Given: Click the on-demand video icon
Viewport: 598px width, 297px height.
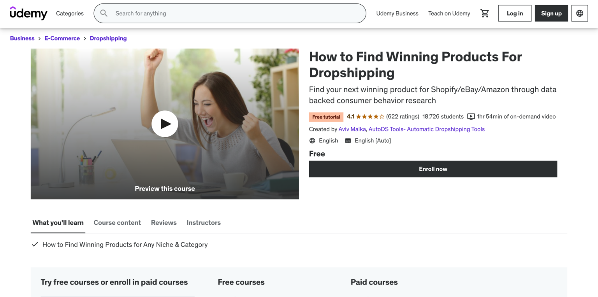Looking at the screenshot, I should [x=471, y=116].
